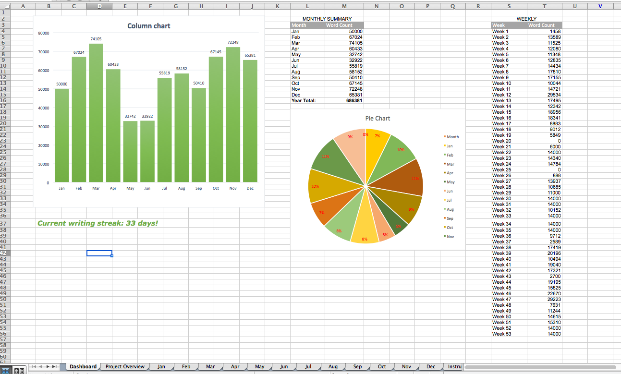Viewport: 621px width, 374px height.
Task: Select the selected cell D42
Action: (x=99, y=253)
